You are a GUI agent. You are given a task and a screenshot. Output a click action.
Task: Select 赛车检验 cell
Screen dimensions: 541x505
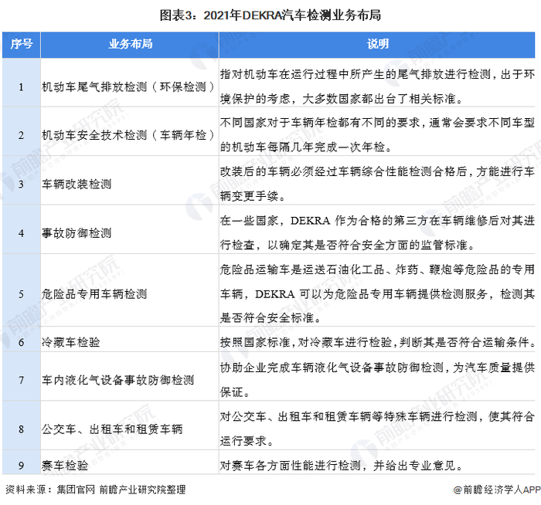point(130,462)
